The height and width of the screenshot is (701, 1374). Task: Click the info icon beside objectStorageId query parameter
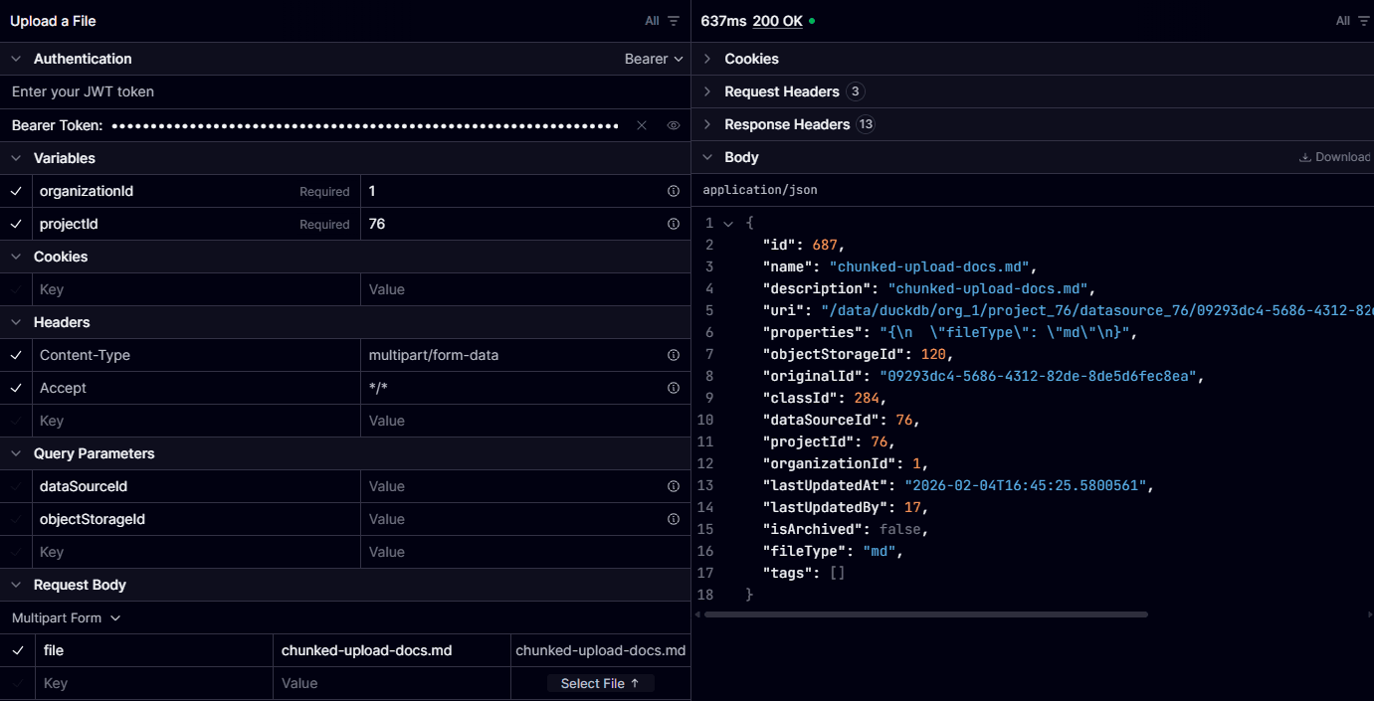point(674,519)
